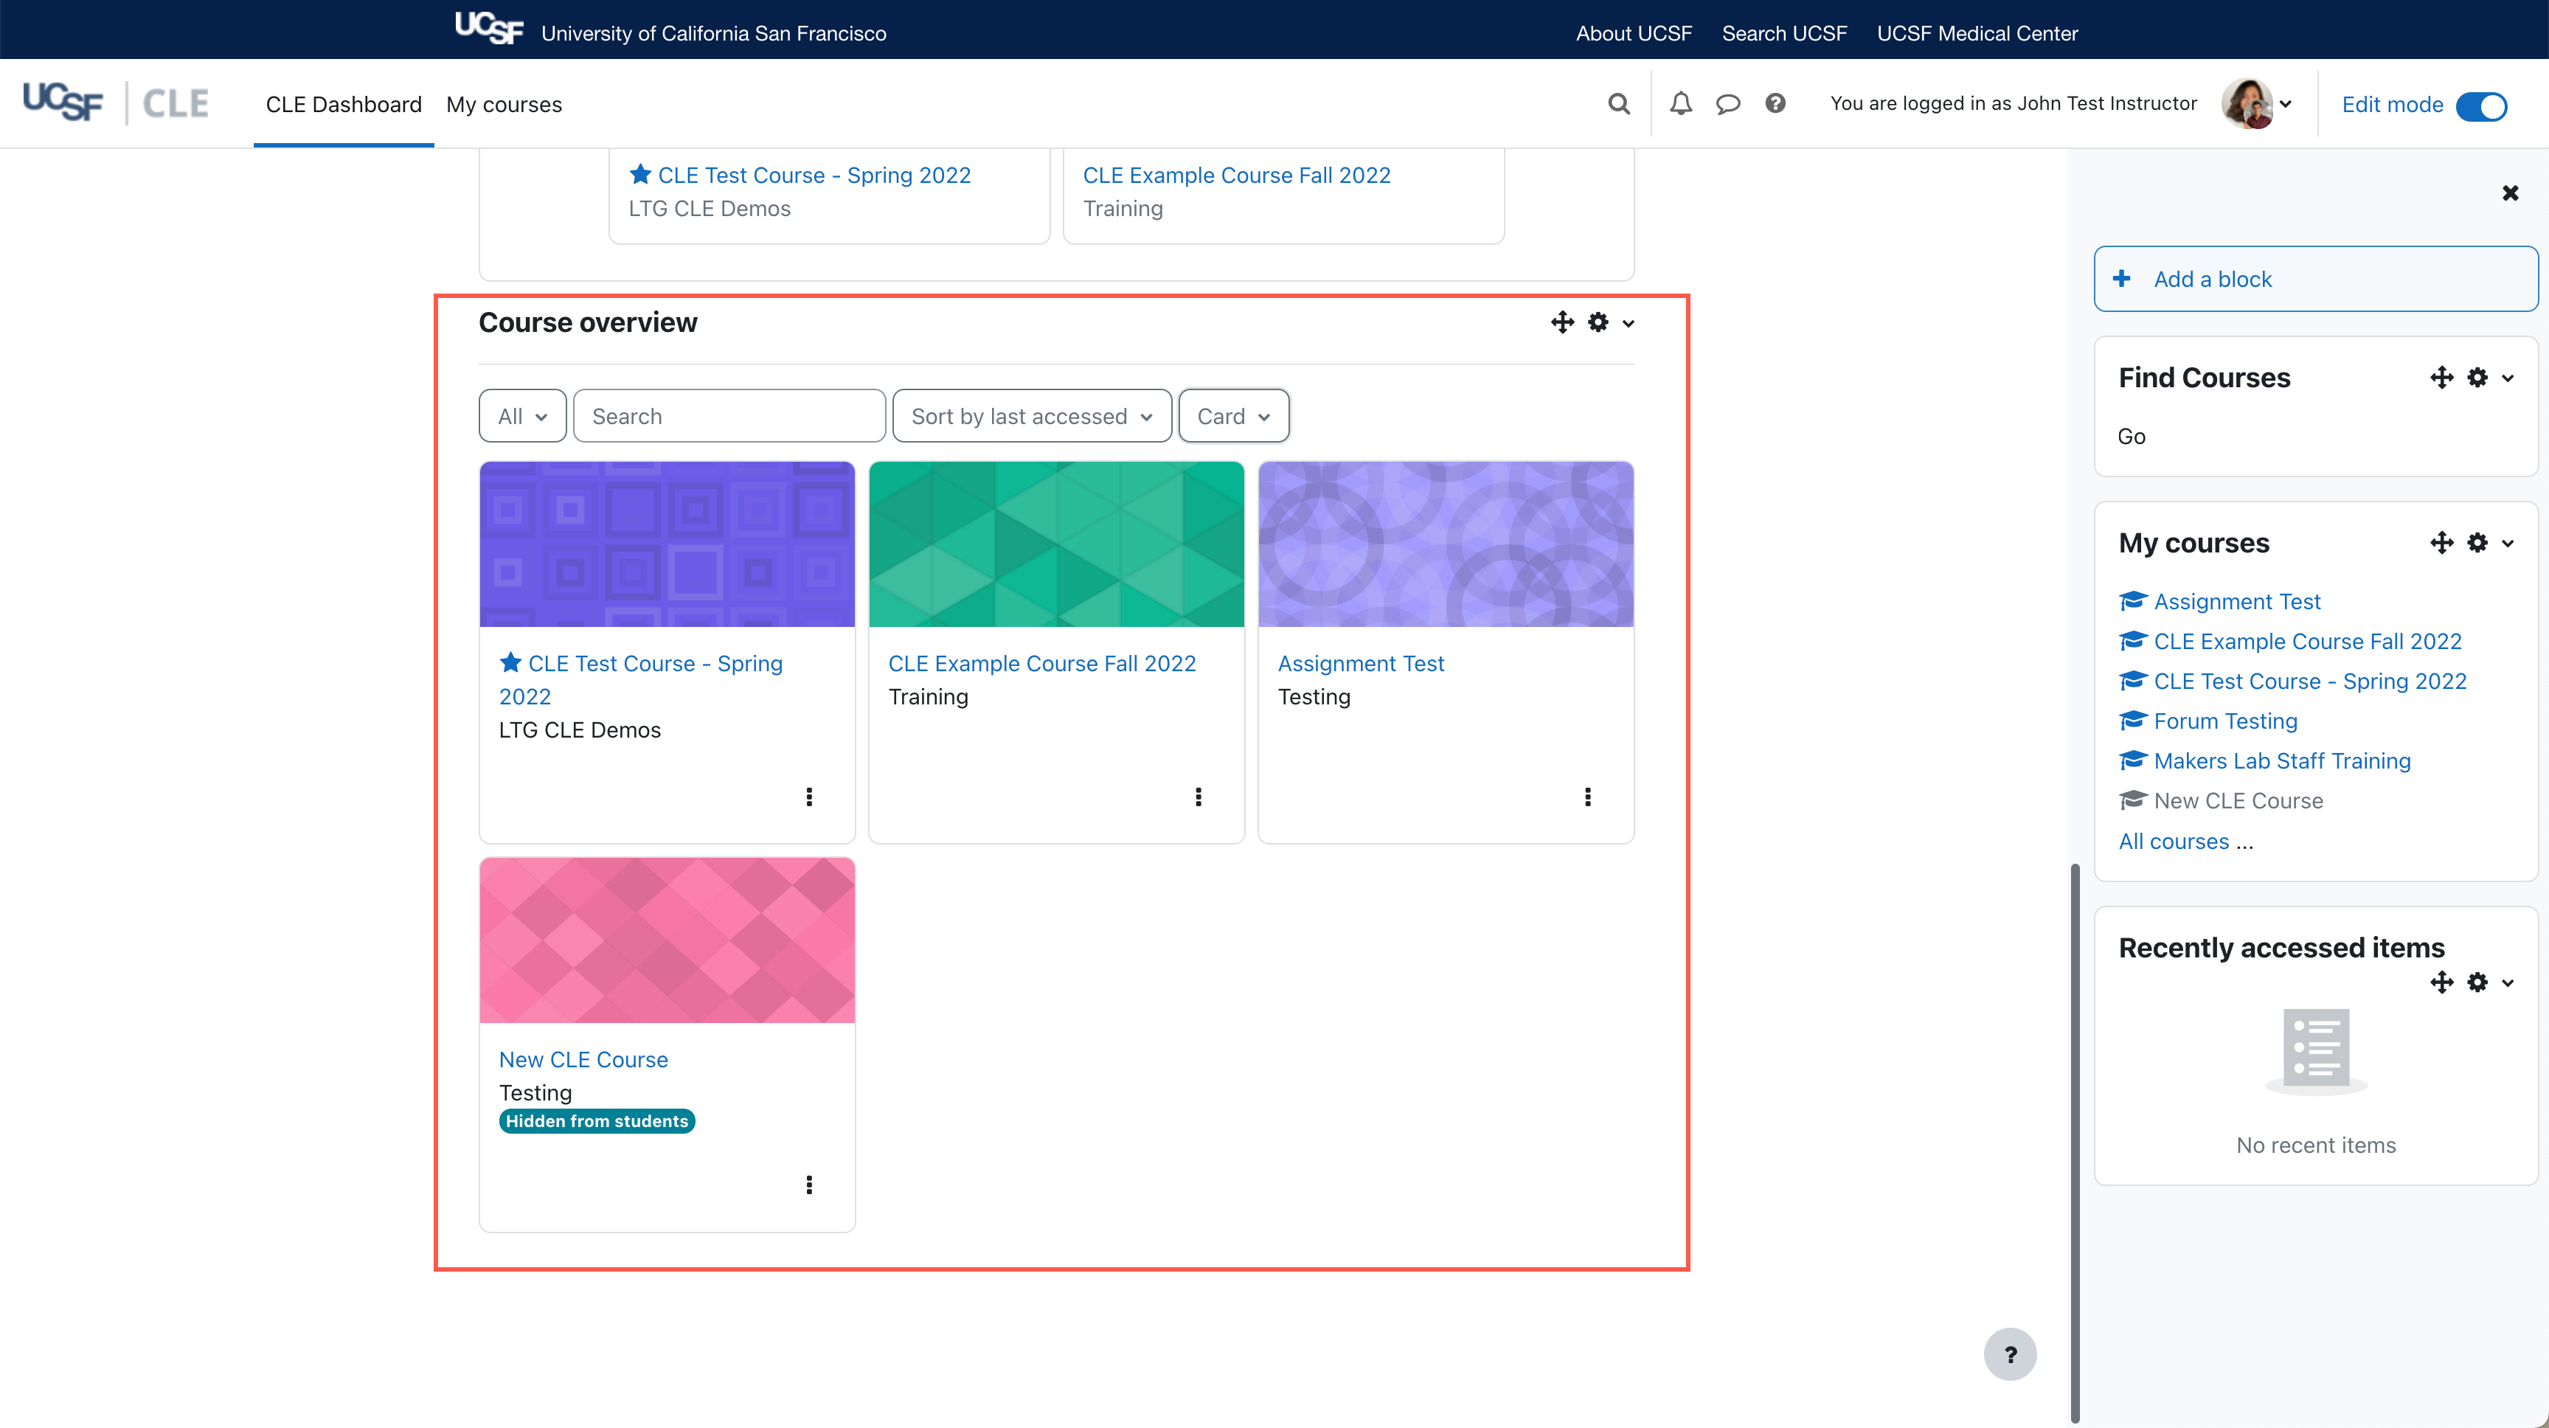
Task: Click University of California San Francisco title
Action: [713, 32]
